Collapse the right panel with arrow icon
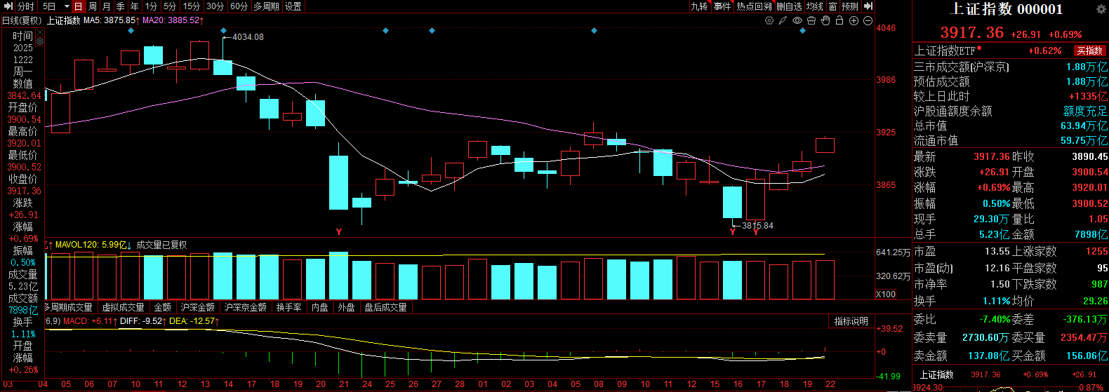Screen dimensions: 1109x392 coord(868,6)
